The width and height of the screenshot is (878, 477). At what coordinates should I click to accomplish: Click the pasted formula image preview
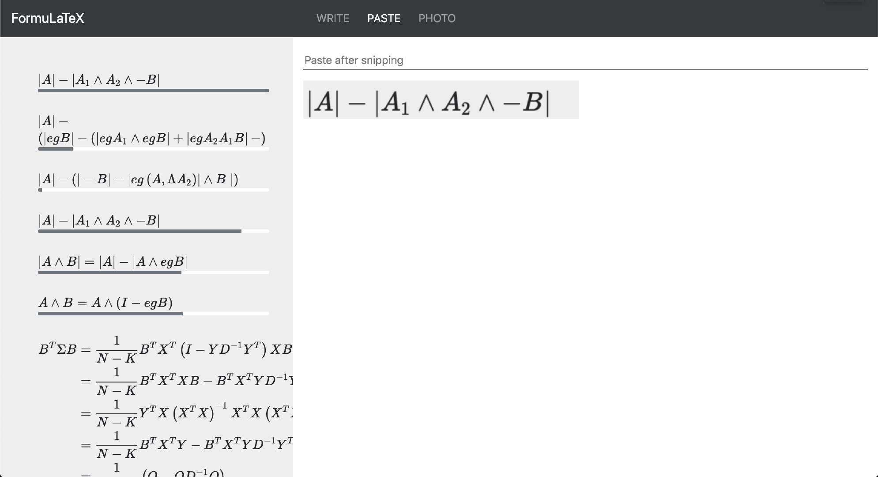tap(441, 100)
